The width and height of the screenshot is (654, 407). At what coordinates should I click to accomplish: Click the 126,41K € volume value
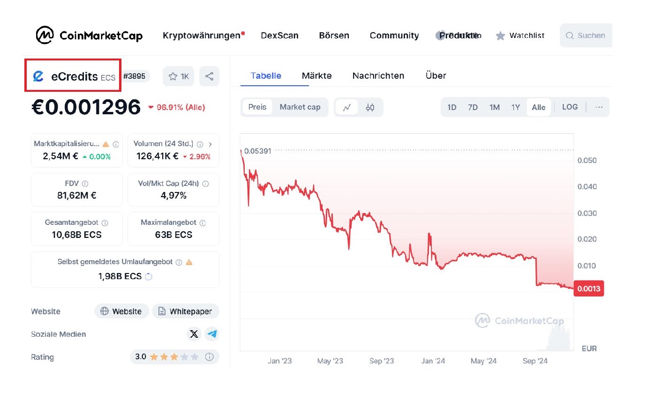point(158,156)
